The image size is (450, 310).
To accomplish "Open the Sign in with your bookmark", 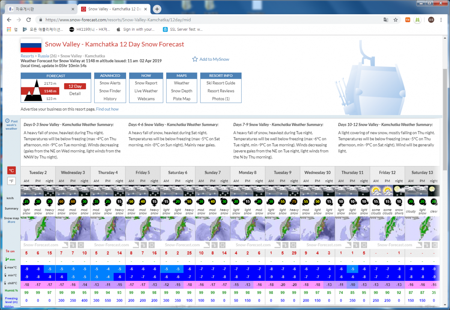I will click(x=135, y=29).
